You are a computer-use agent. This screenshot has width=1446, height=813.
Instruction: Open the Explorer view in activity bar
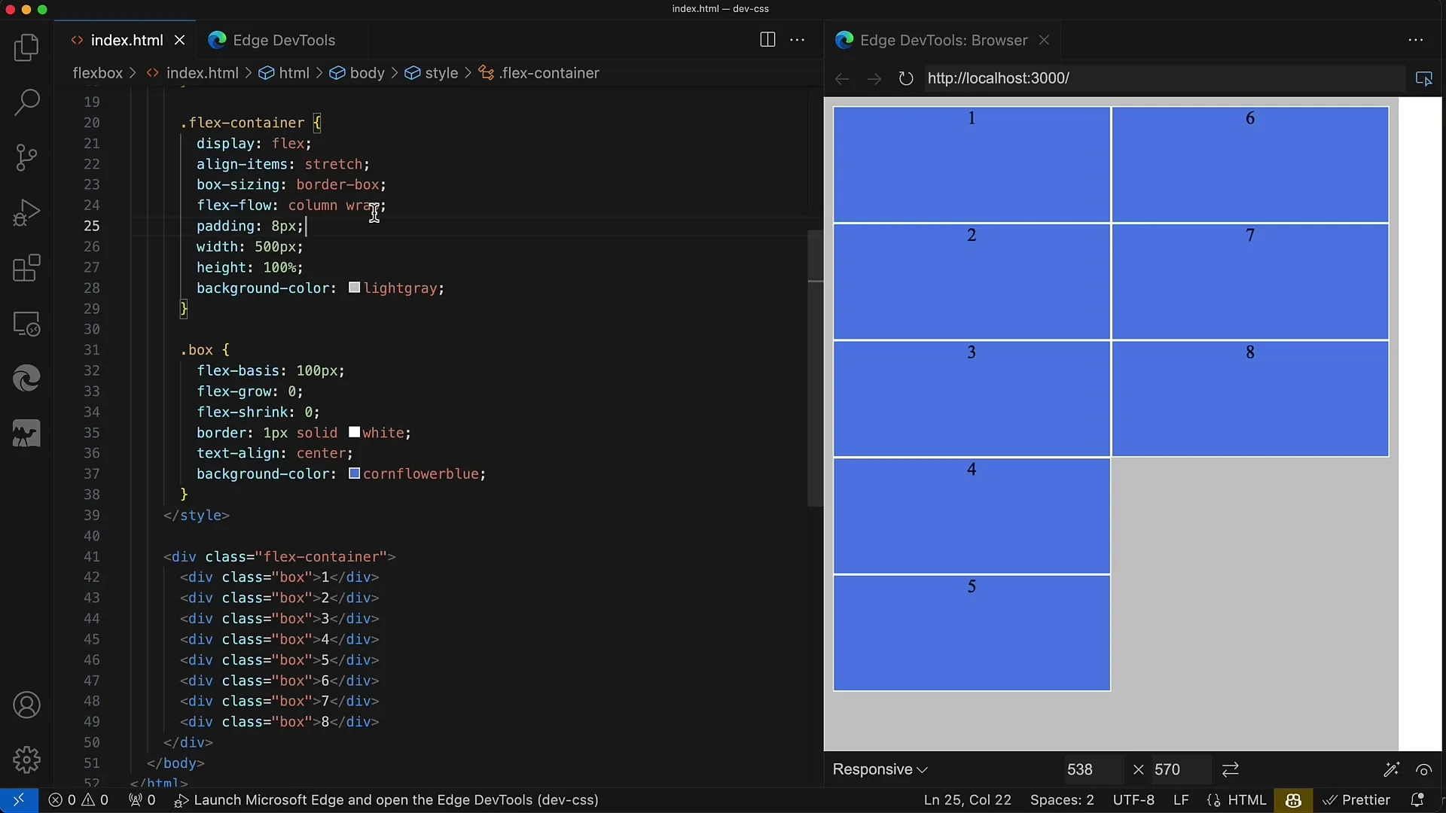(x=27, y=48)
